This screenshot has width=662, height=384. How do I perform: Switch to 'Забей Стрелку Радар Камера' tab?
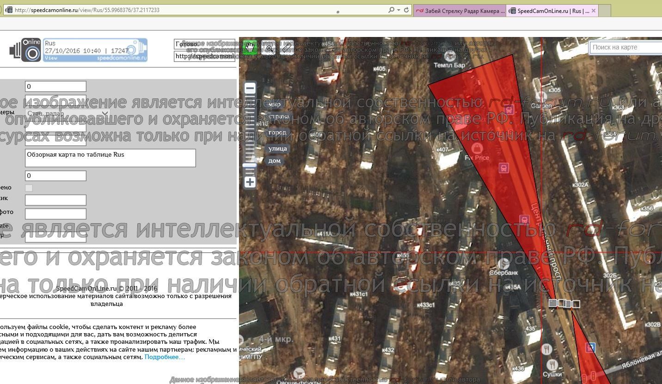pyautogui.click(x=460, y=11)
